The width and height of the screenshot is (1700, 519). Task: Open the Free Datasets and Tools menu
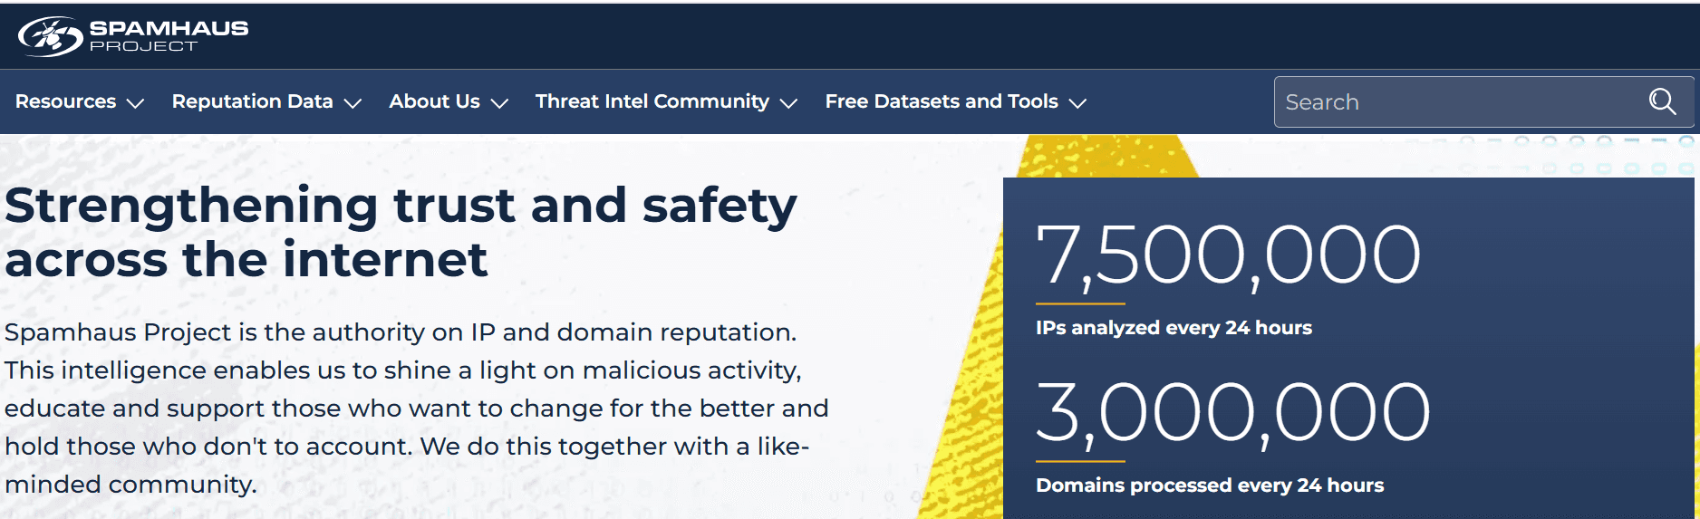[942, 101]
